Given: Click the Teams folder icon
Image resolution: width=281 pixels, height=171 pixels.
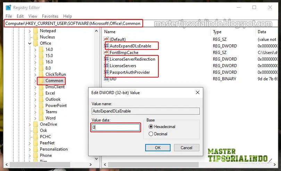Looking at the screenshot, I should click(x=41, y=112).
